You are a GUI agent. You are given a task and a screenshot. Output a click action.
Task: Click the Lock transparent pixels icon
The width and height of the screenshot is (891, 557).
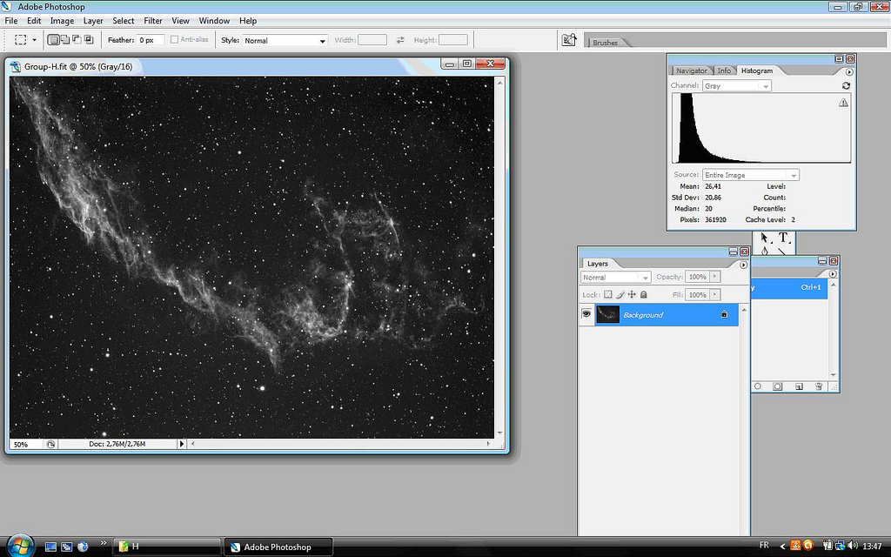point(608,295)
